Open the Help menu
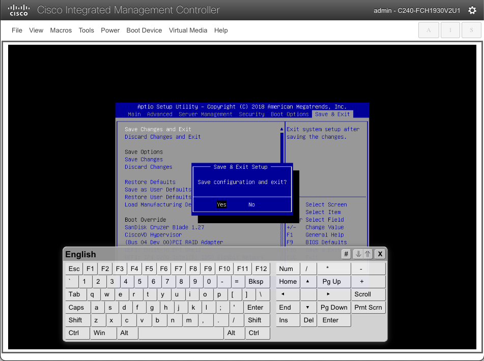The width and height of the screenshot is (484, 361). [x=221, y=30]
